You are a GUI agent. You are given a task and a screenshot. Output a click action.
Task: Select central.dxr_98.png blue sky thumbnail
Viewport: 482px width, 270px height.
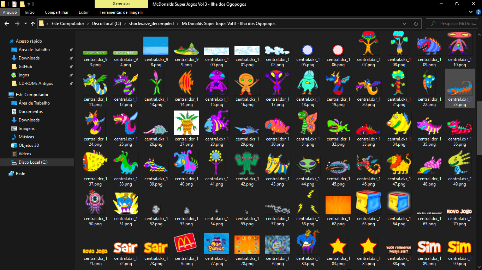(x=156, y=46)
